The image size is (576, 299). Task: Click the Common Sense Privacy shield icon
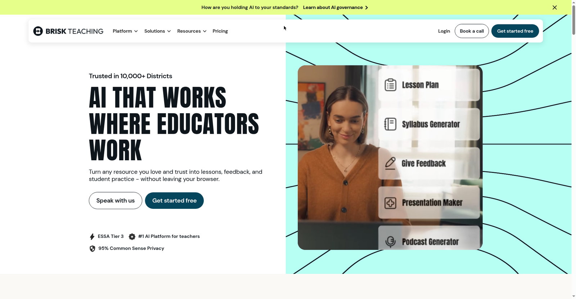point(93,249)
